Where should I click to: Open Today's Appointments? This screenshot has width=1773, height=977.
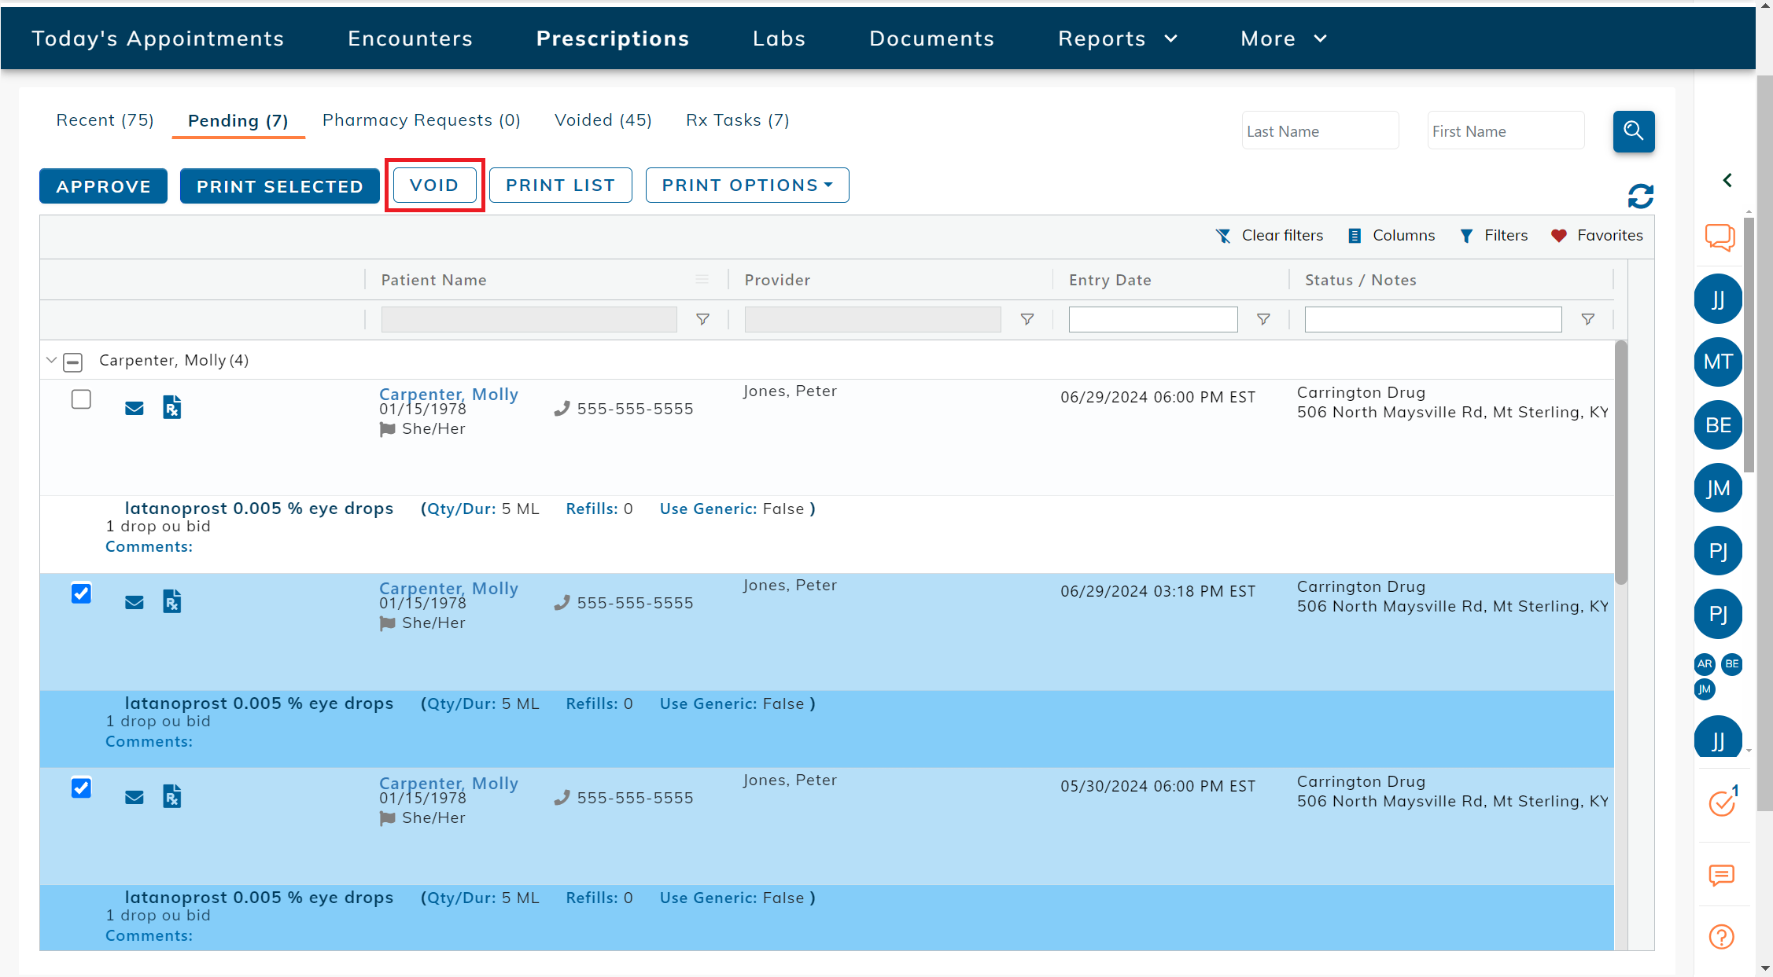(157, 39)
